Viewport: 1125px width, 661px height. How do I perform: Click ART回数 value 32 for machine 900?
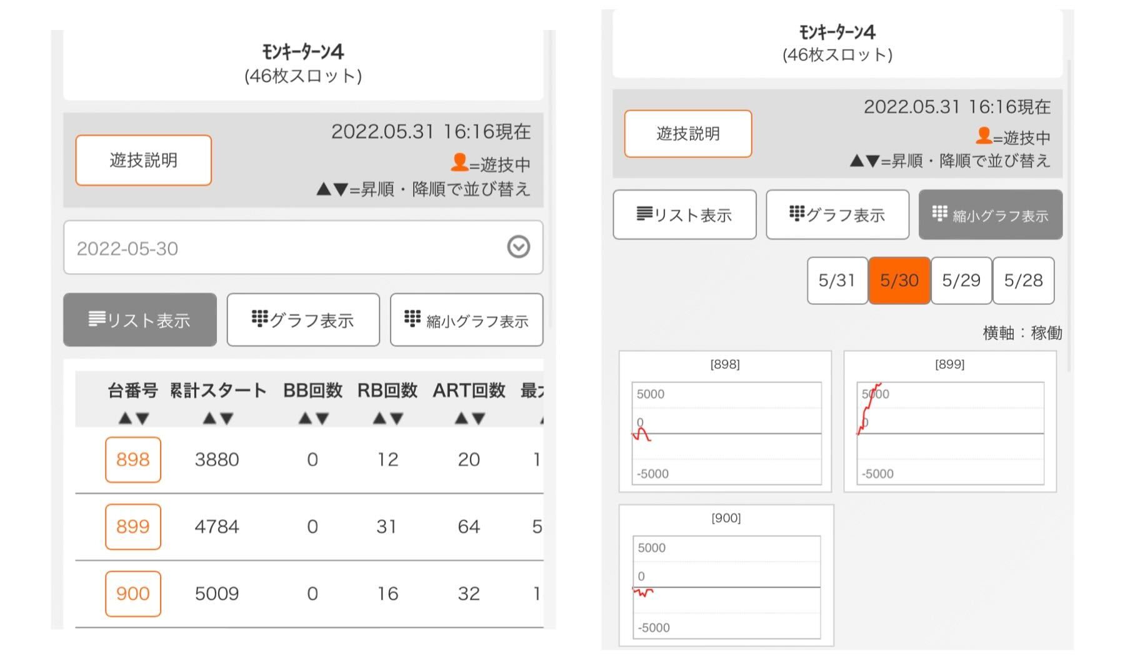coord(469,594)
